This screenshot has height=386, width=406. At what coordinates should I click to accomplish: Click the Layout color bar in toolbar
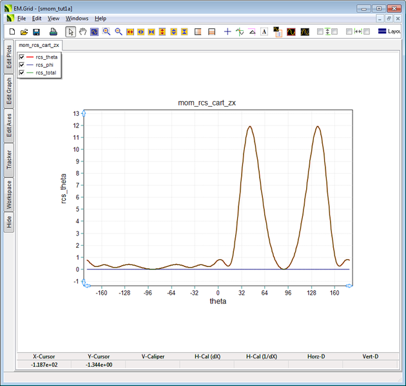tap(382, 32)
